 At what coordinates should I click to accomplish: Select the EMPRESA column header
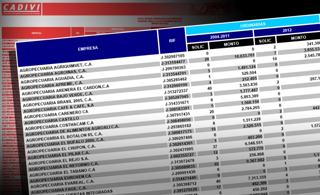(88, 48)
